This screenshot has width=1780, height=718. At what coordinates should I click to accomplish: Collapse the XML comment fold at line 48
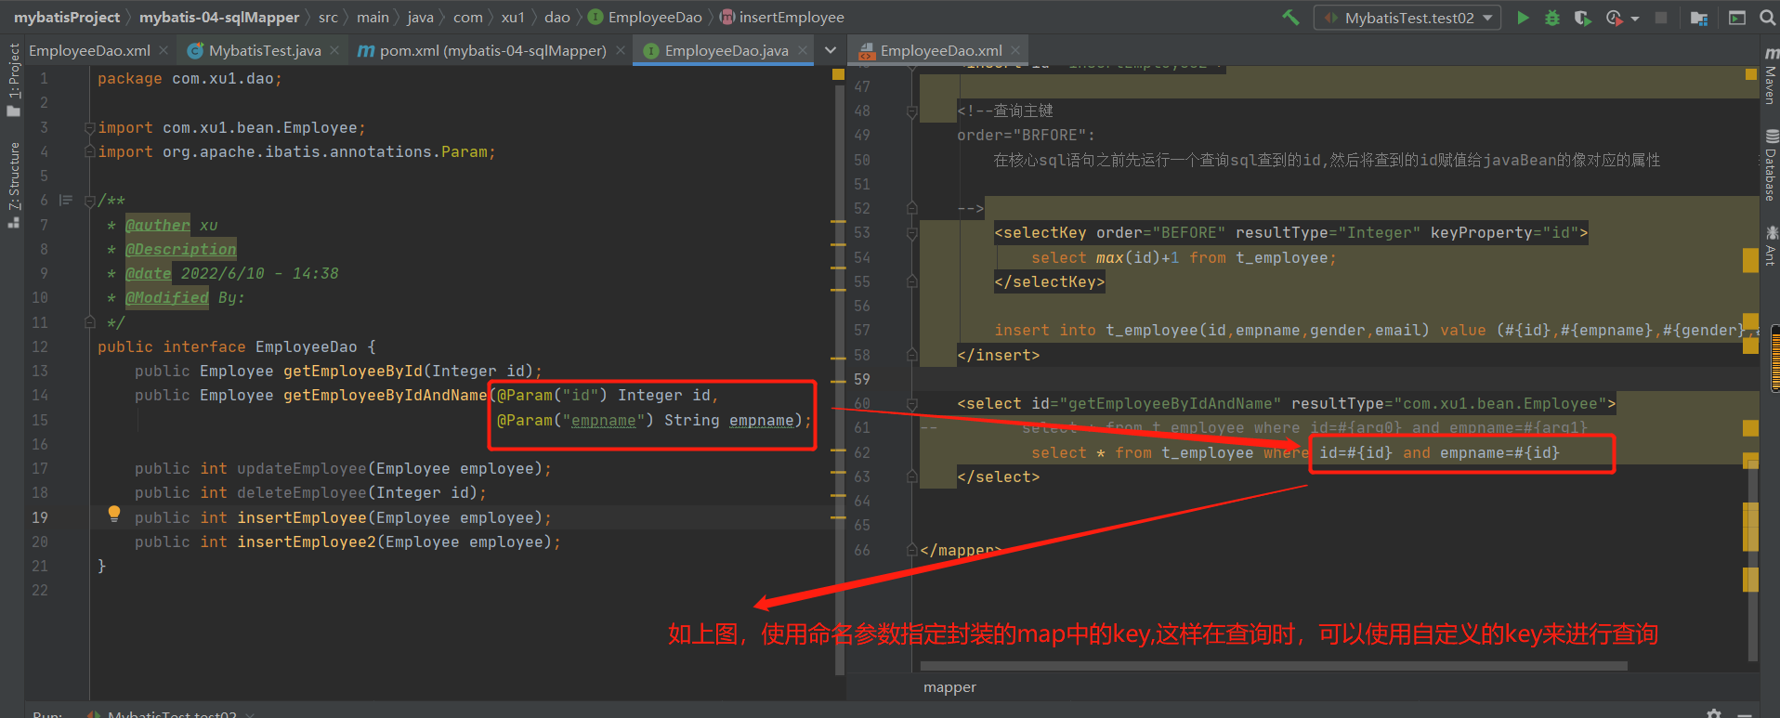tap(911, 111)
